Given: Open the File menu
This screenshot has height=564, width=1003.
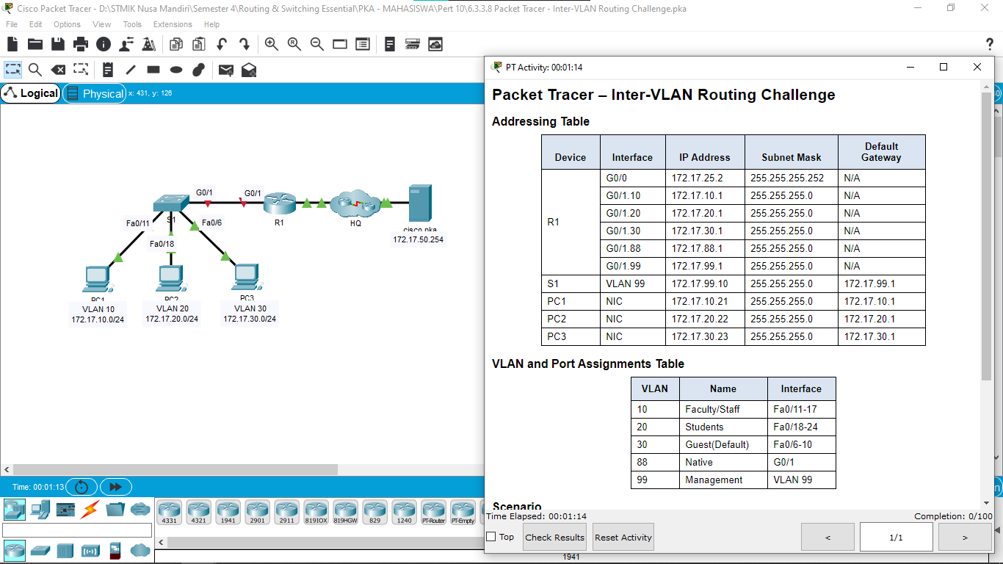Looking at the screenshot, I should pos(12,24).
